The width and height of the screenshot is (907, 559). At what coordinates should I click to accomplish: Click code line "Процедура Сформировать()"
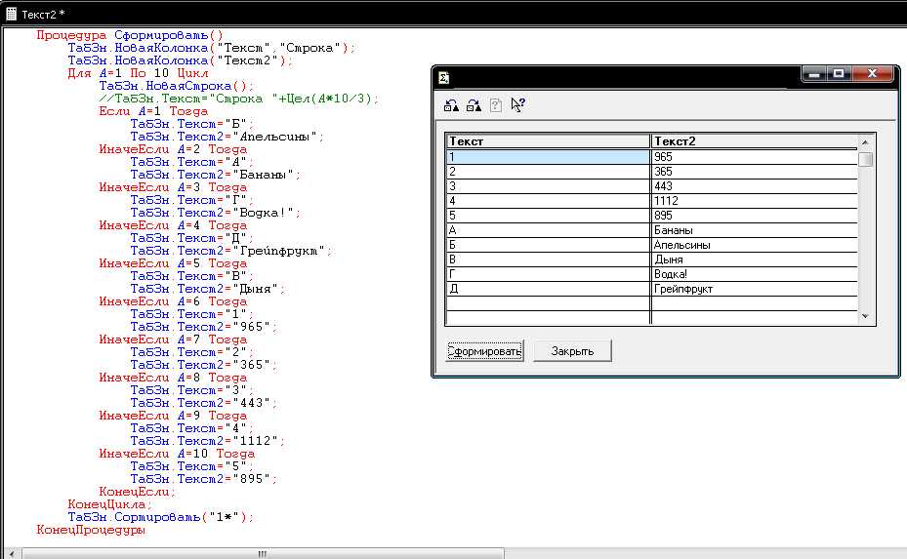(x=130, y=35)
